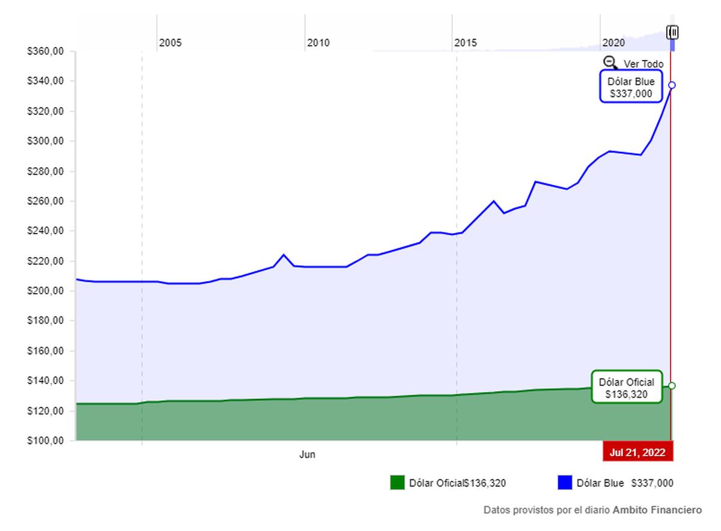Click the Dólar Oficial $136,320 balloon

click(626, 387)
